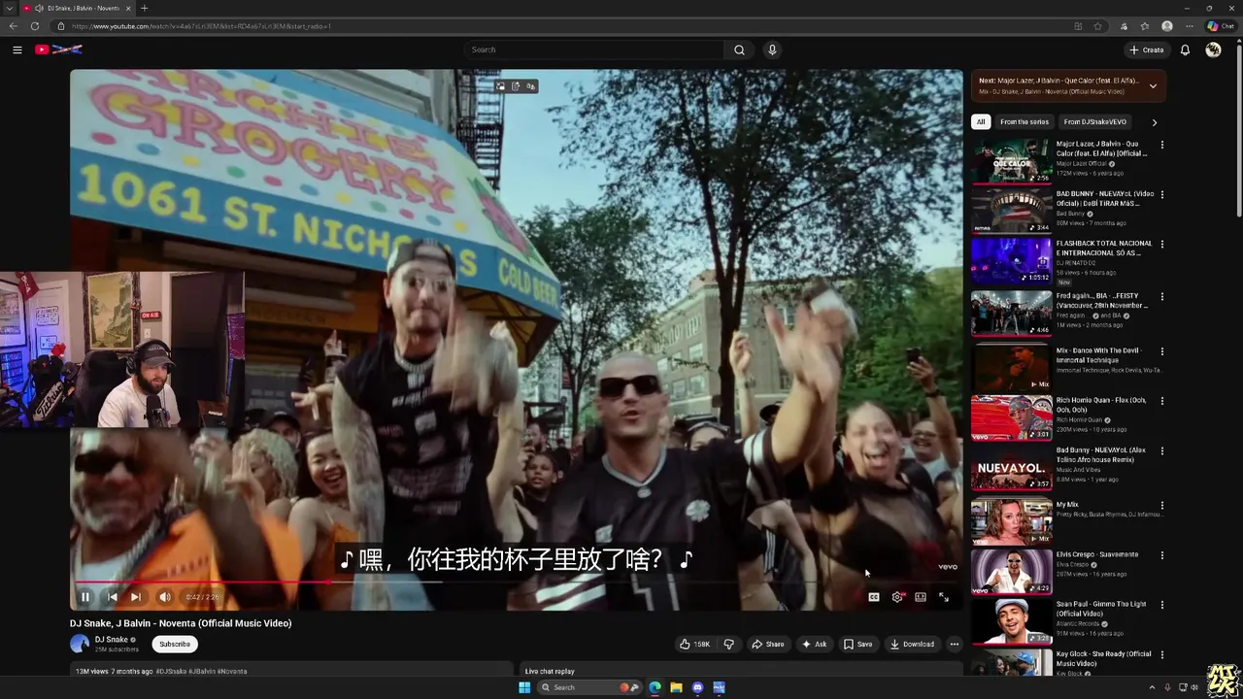Image resolution: width=1243 pixels, height=699 pixels.
Task: Open Discord from taskbar
Action: (x=697, y=687)
